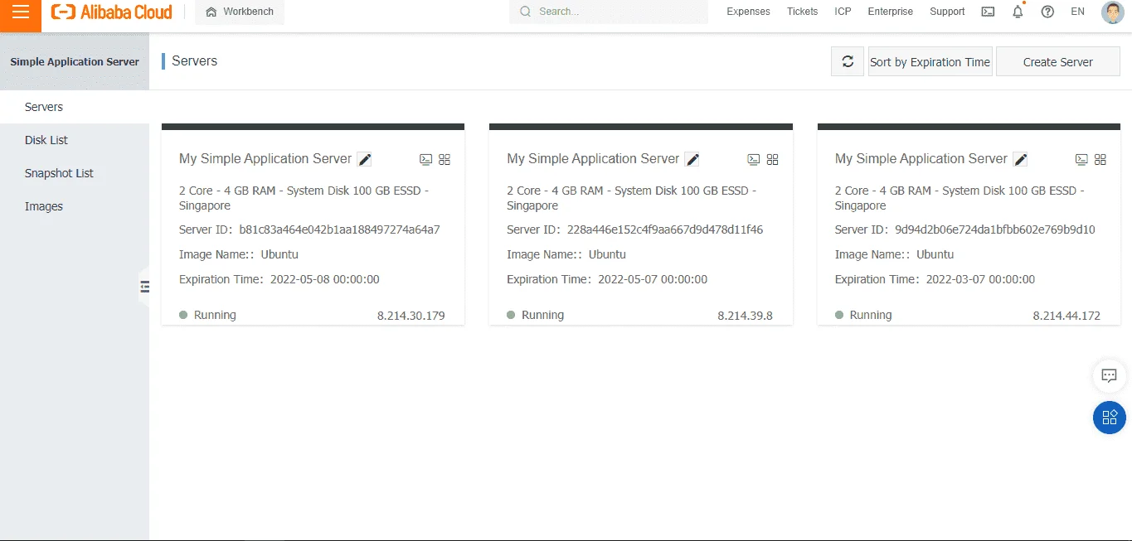Edit name of server 8.214.39.8
This screenshot has width=1132, height=541.
point(692,159)
